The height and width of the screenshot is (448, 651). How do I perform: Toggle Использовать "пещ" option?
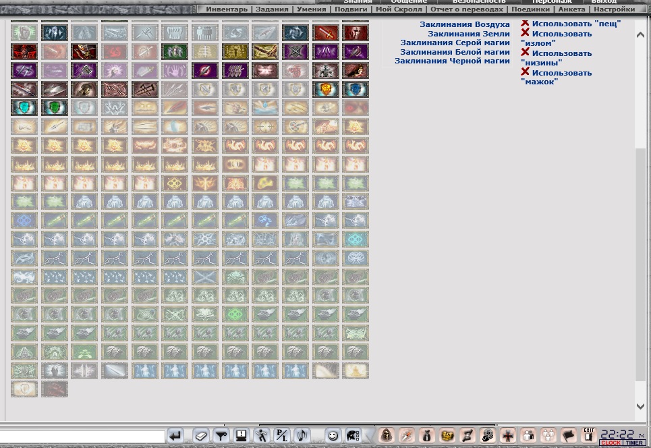571,24
